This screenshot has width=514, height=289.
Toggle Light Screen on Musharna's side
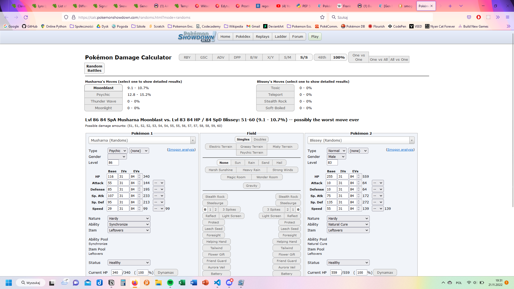(232, 216)
